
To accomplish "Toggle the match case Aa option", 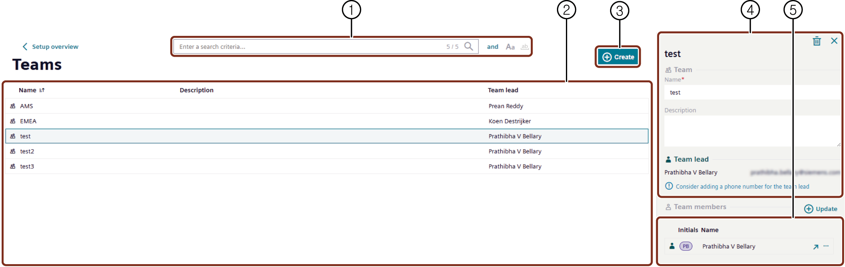I will click(x=510, y=47).
